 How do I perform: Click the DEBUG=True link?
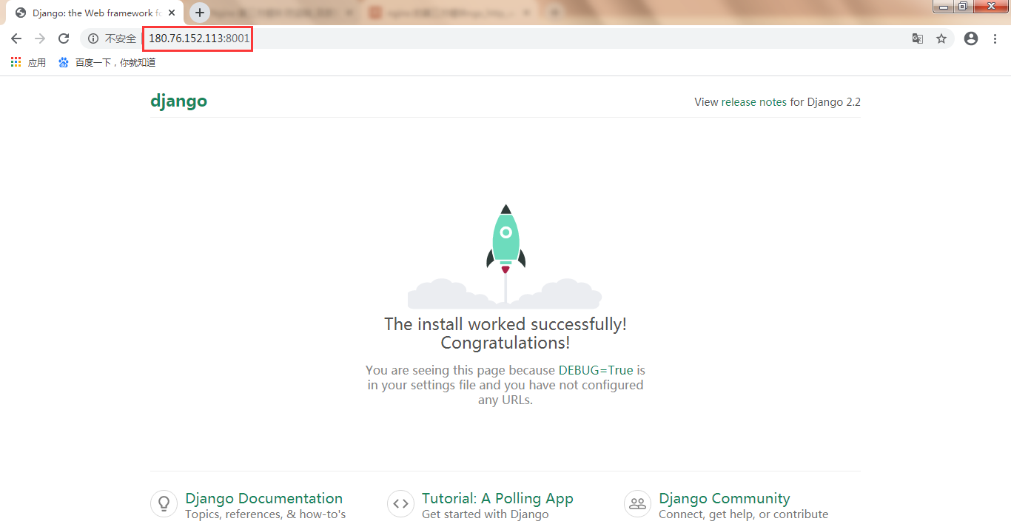point(596,370)
